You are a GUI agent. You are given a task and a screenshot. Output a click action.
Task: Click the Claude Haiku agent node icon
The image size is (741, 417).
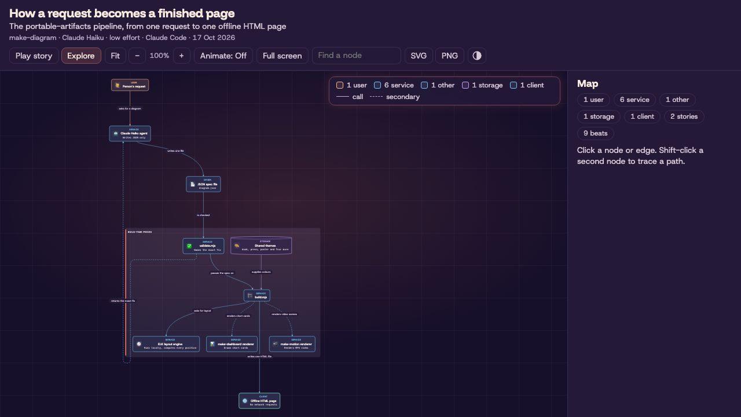(116, 134)
